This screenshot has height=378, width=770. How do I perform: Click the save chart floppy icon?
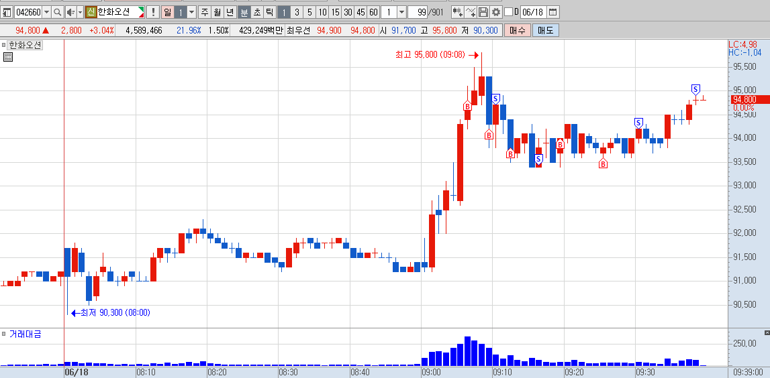click(483, 12)
